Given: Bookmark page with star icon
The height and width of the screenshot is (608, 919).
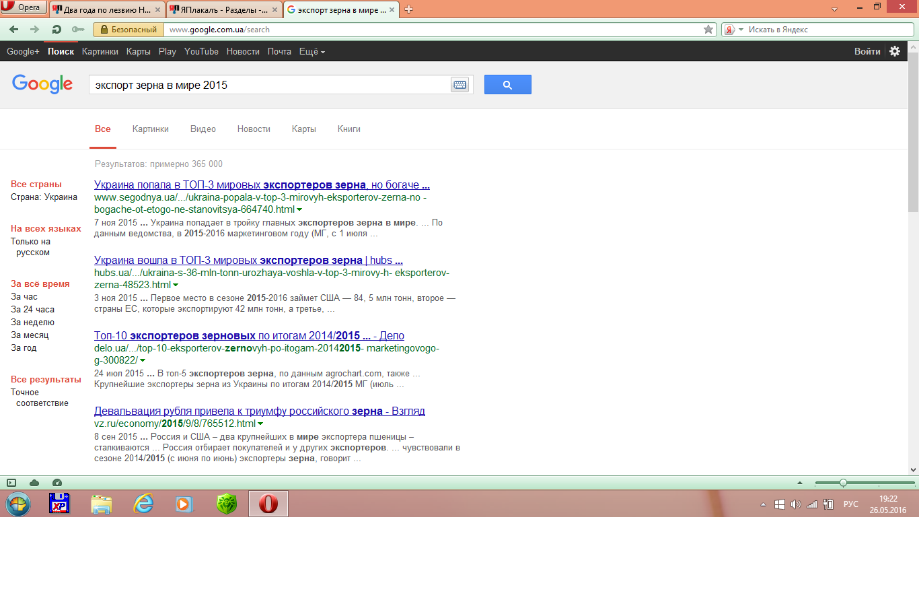Looking at the screenshot, I should [708, 30].
